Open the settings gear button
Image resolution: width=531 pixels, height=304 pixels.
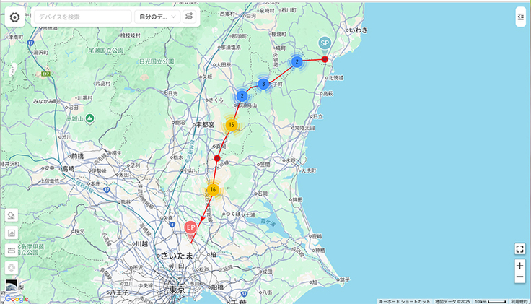point(14,17)
